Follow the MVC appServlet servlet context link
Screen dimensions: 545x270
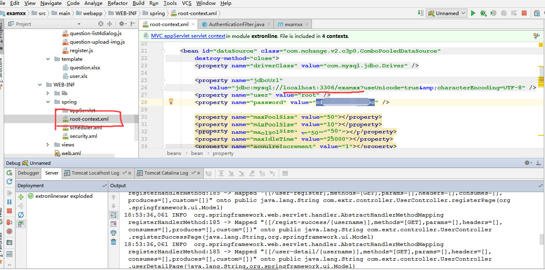[188, 36]
